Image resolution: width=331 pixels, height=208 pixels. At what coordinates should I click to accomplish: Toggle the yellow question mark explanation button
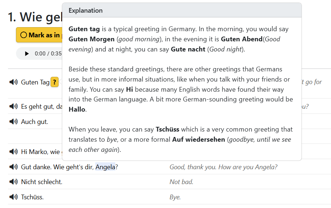click(x=55, y=82)
